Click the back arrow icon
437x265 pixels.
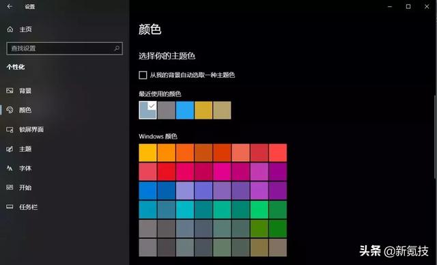click(10, 6)
